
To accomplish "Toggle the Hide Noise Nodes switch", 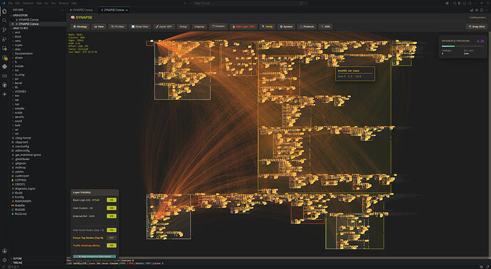I will pyautogui.click(x=112, y=230).
